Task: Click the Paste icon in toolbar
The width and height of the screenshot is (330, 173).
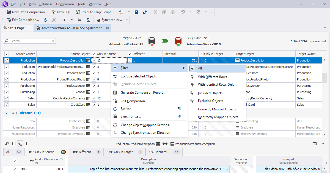Action: [173, 12]
